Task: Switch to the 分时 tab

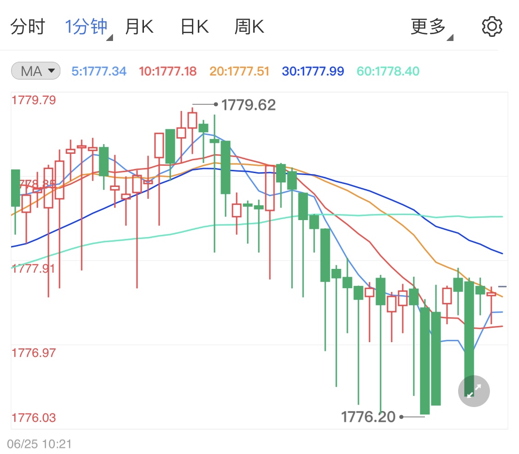Action: point(28,26)
